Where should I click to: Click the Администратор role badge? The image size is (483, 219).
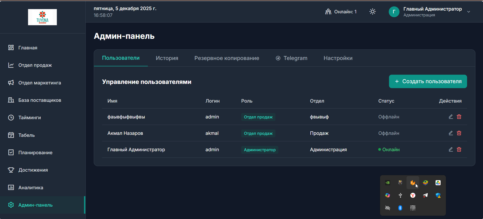(x=260, y=150)
